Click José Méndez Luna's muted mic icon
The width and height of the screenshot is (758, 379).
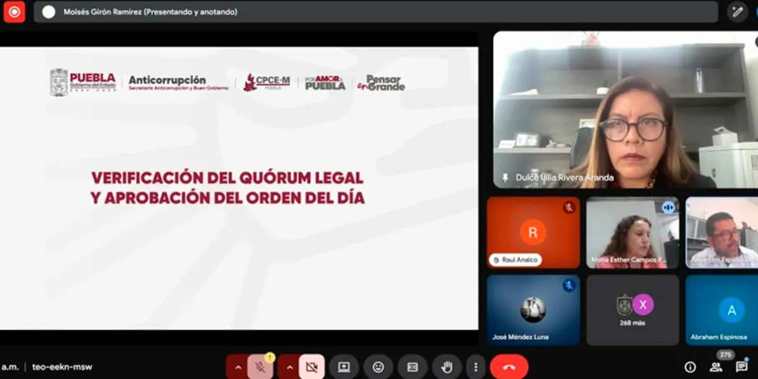point(569,285)
